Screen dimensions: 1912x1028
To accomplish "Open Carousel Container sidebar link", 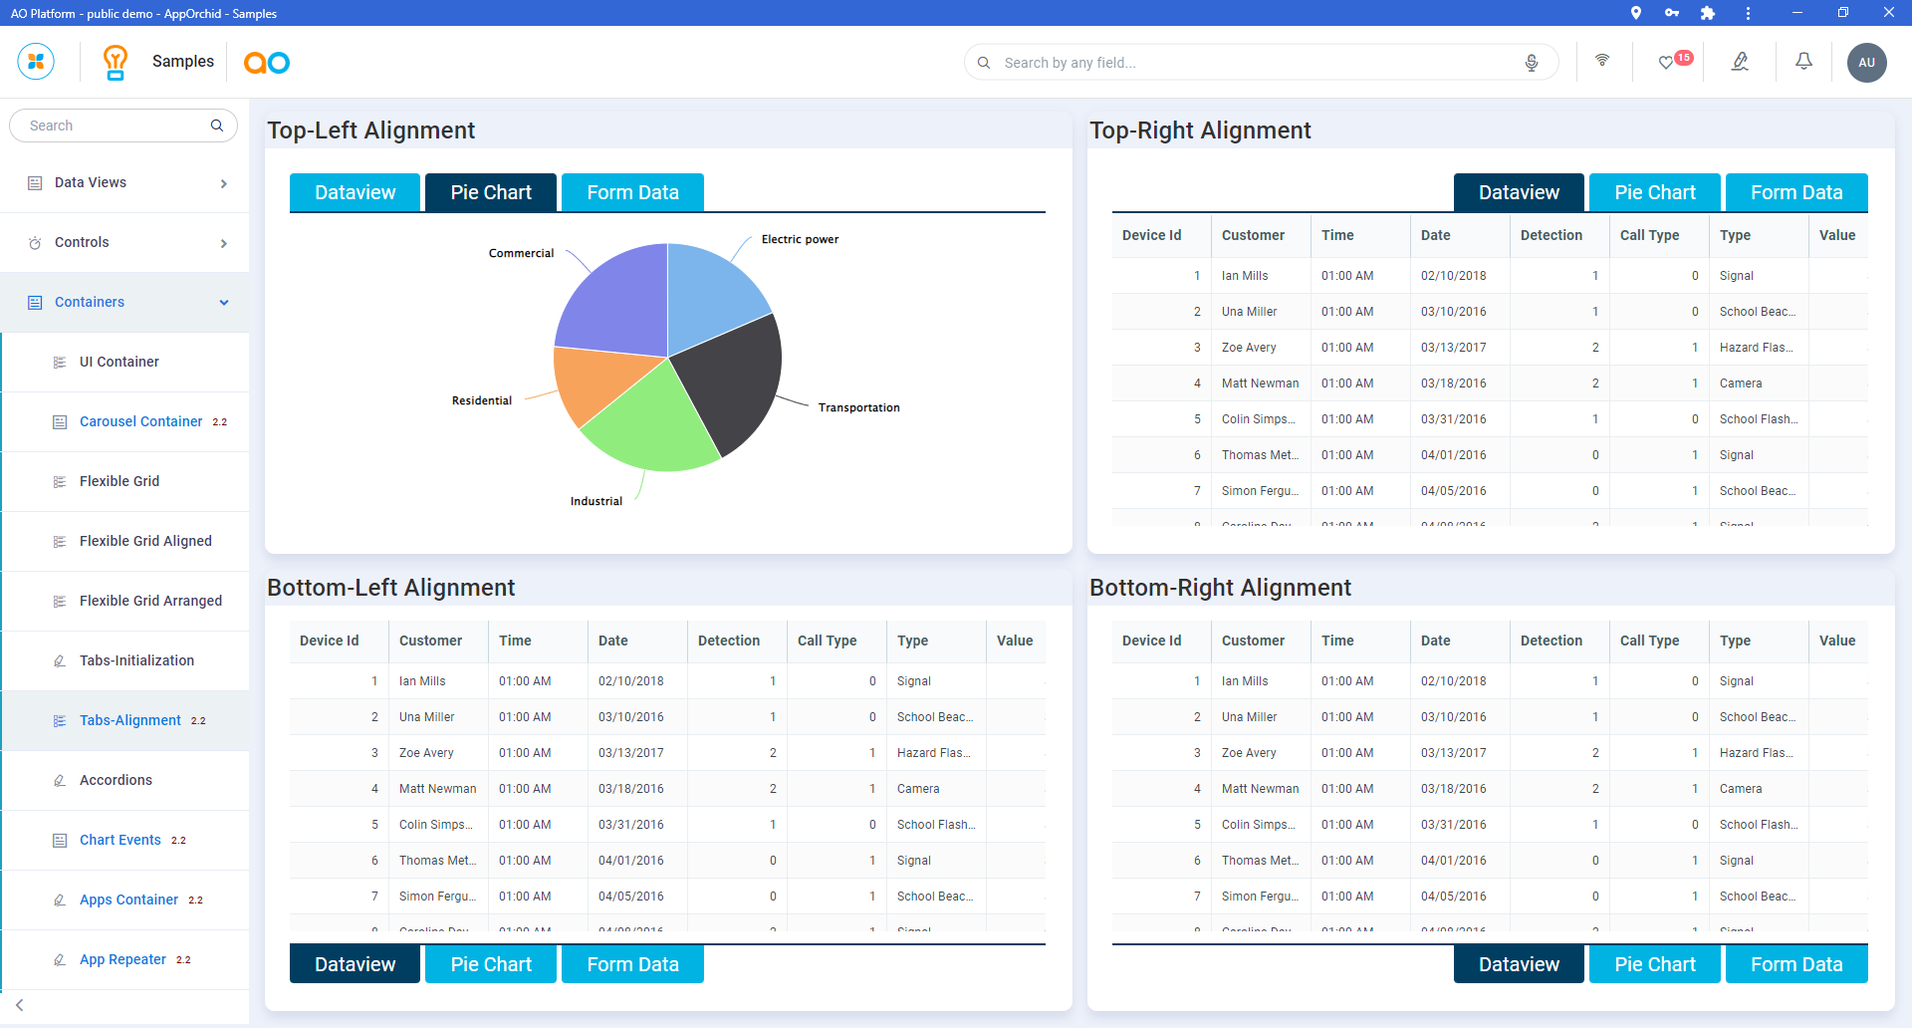I will (140, 422).
